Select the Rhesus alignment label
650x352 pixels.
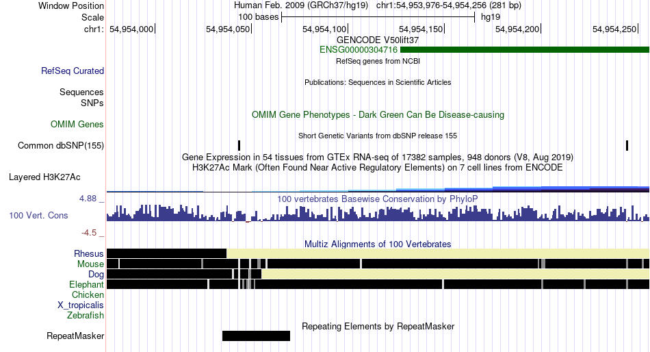click(89, 253)
